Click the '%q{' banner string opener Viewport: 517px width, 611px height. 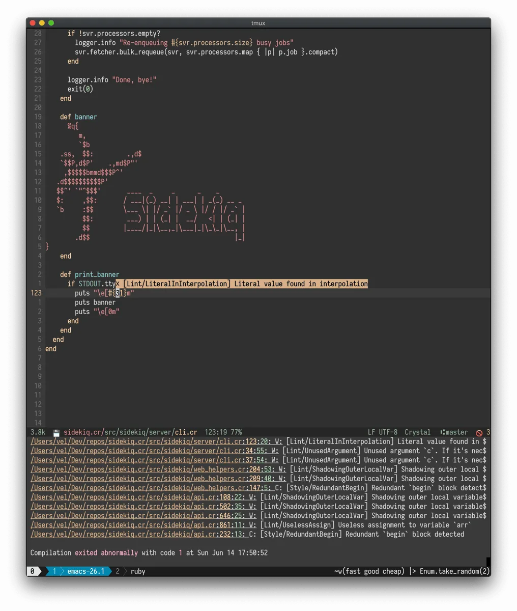click(x=73, y=126)
